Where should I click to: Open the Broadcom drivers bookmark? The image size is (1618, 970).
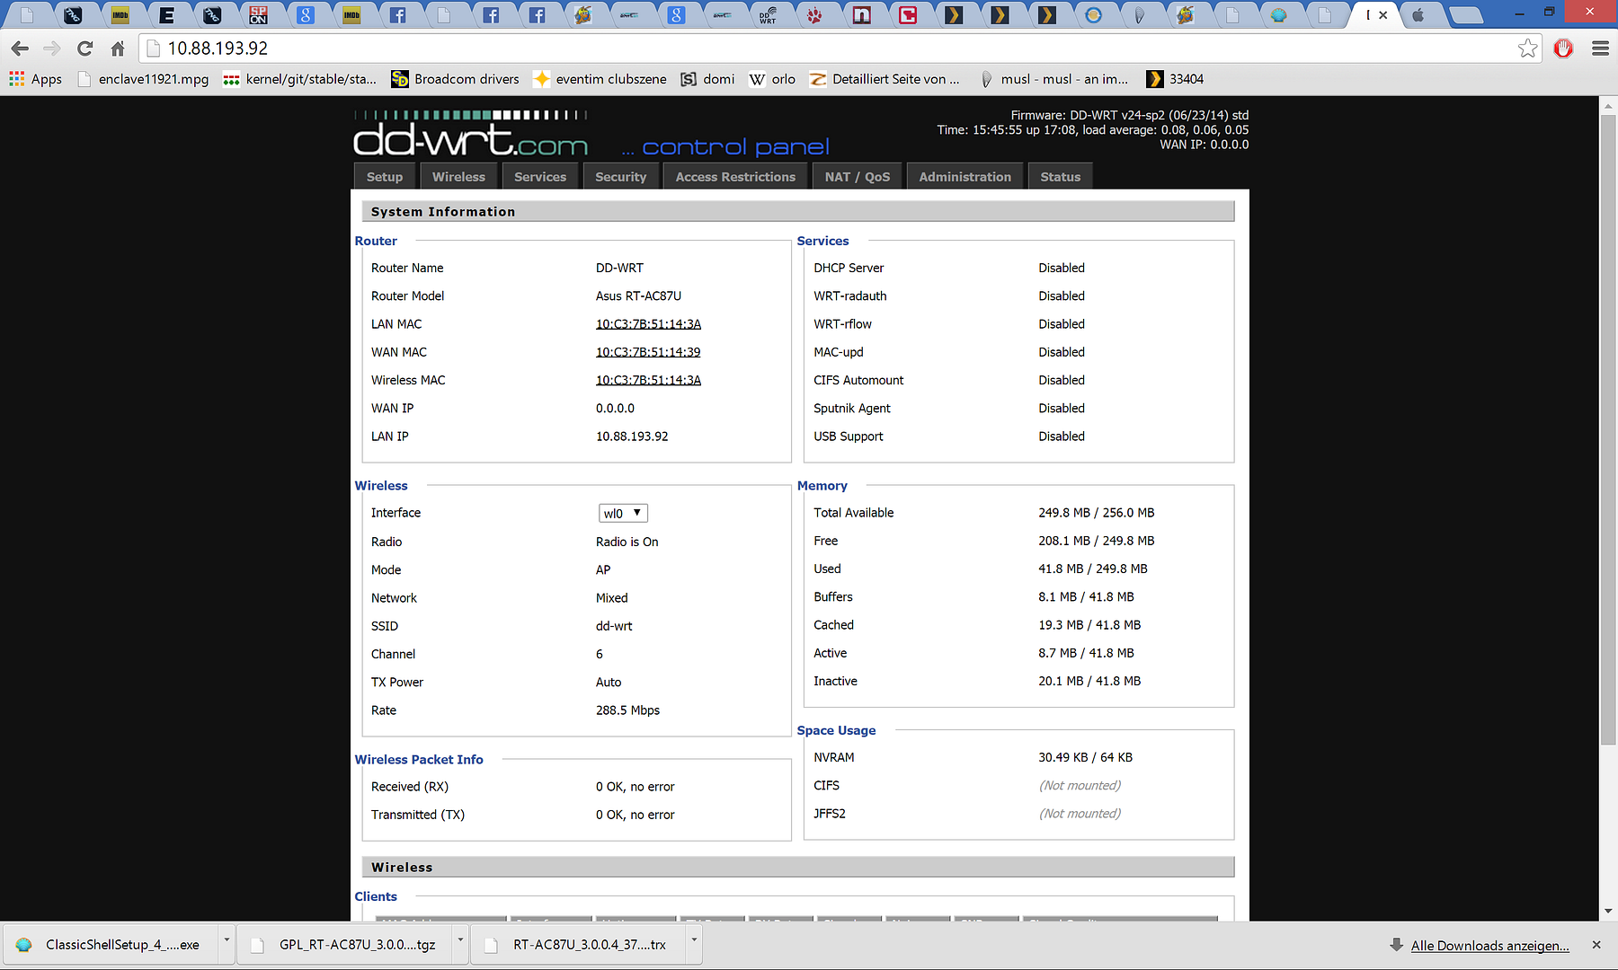point(456,79)
